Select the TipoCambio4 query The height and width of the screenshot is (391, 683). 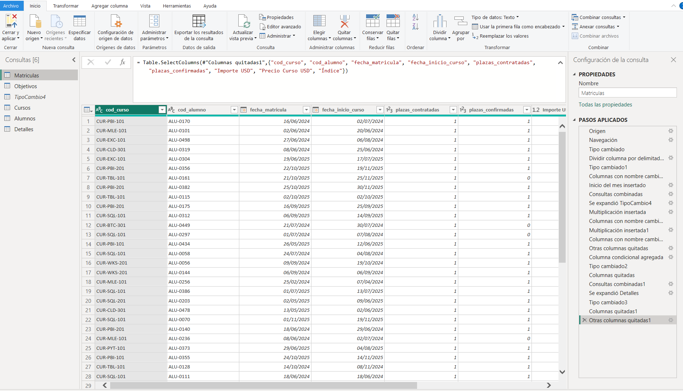pos(30,97)
